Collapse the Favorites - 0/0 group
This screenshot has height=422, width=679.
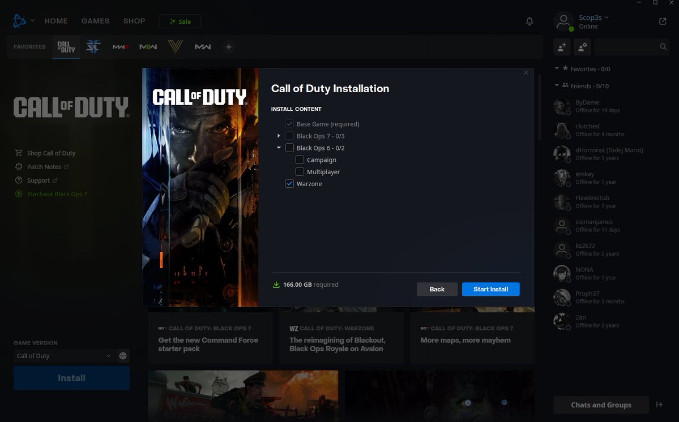click(x=557, y=68)
